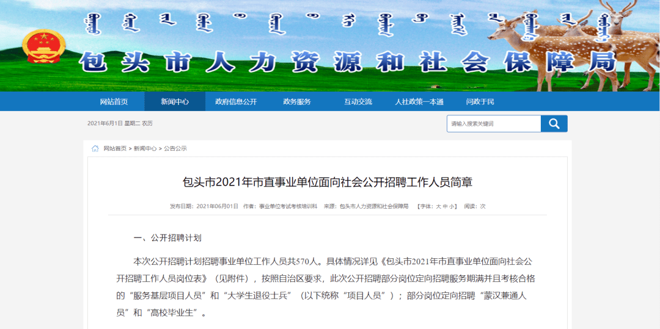This screenshot has height=329, width=660.
Task: Click the search keyword input field
Action: (494, 123)
